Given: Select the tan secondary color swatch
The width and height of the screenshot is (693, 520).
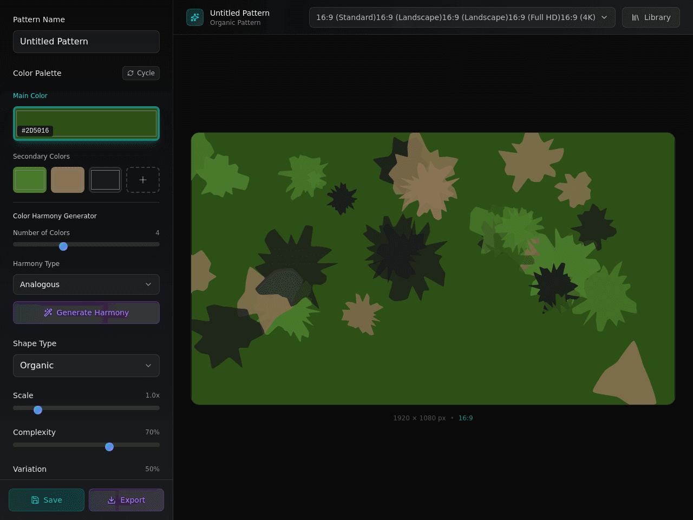Looking at the screenshot, I should point(68,180).
